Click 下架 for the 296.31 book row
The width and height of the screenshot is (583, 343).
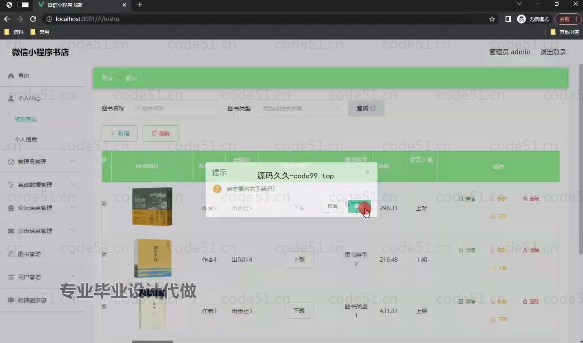(499, 217)
